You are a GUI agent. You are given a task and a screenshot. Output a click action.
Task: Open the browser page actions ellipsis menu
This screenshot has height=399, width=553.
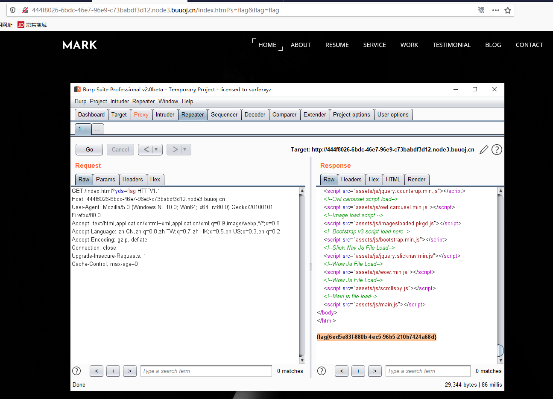[x=495, y=10]
